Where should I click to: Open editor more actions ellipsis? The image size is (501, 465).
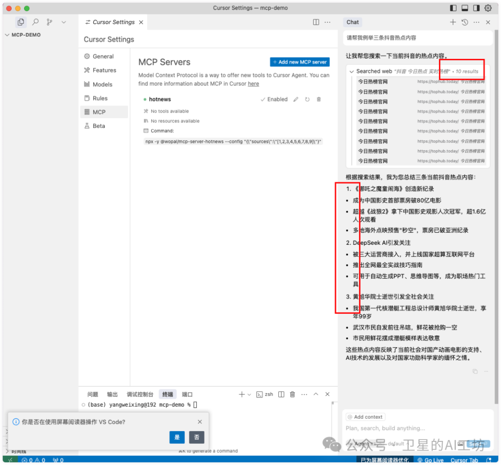pyautogui.click(x=328, y=22)
